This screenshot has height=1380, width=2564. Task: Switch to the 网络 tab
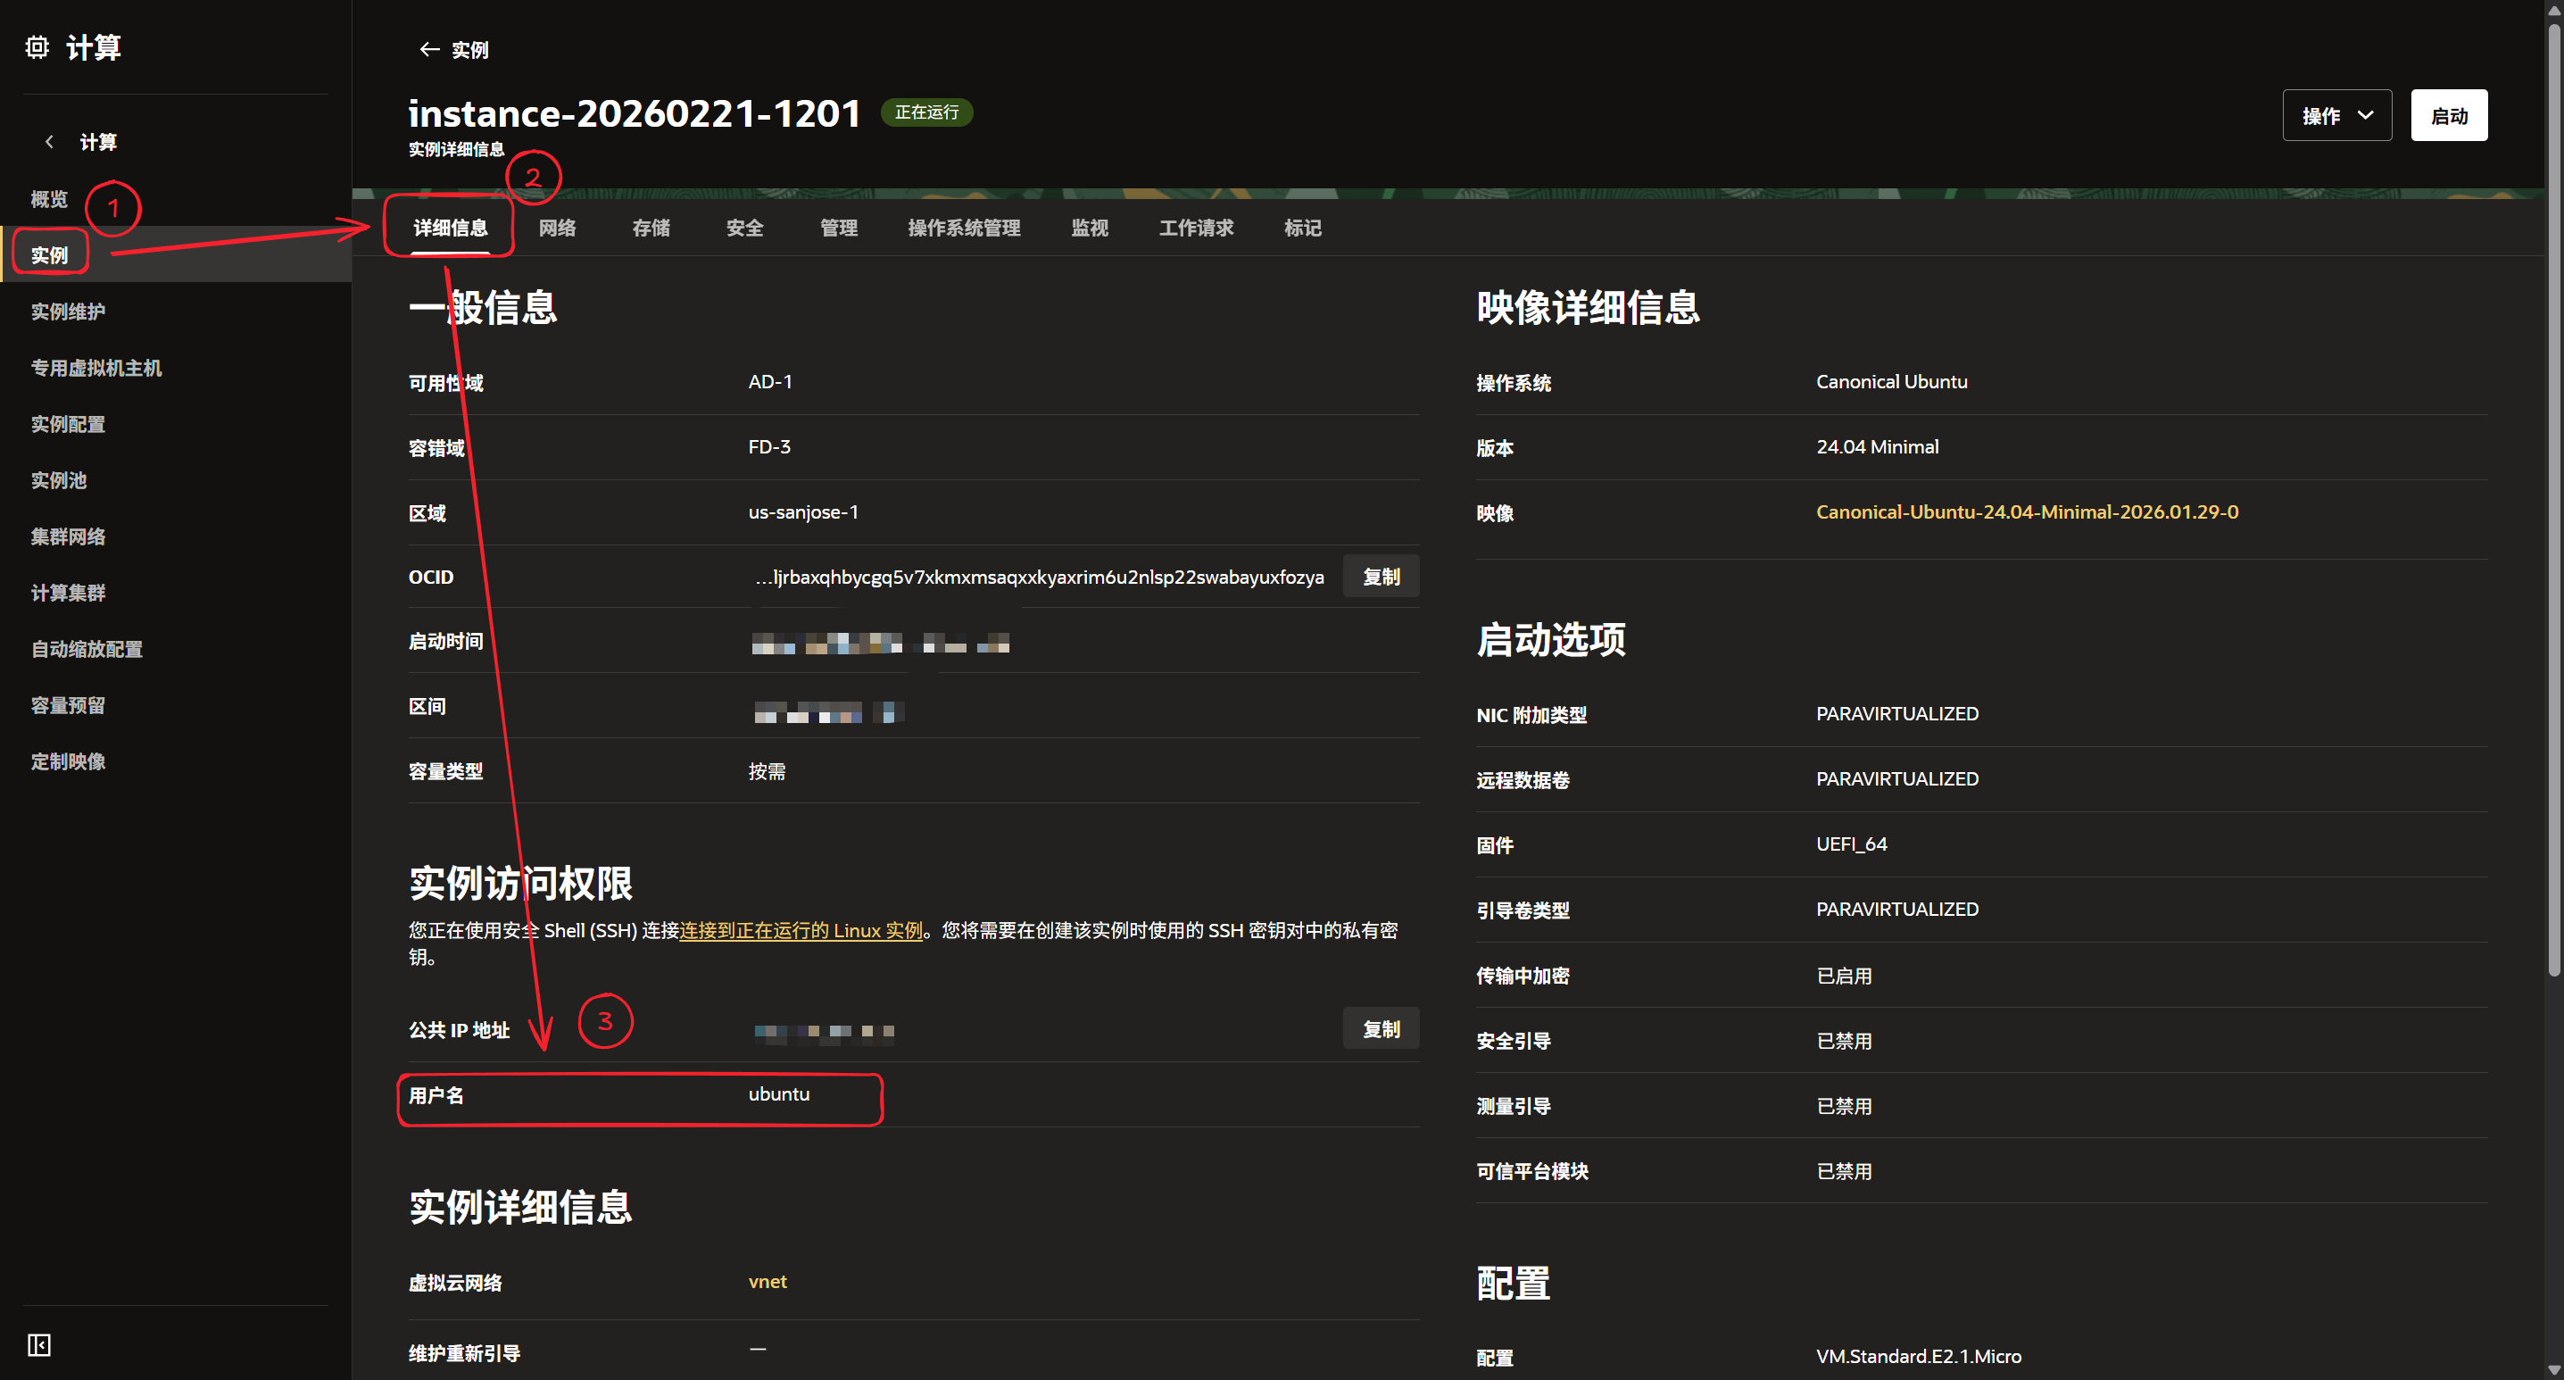(556, 228)
